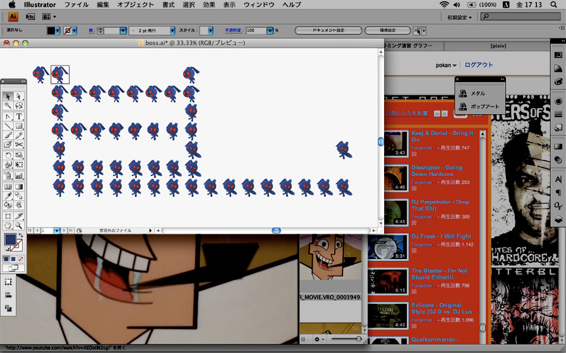Open the 編集 menu

103,4
